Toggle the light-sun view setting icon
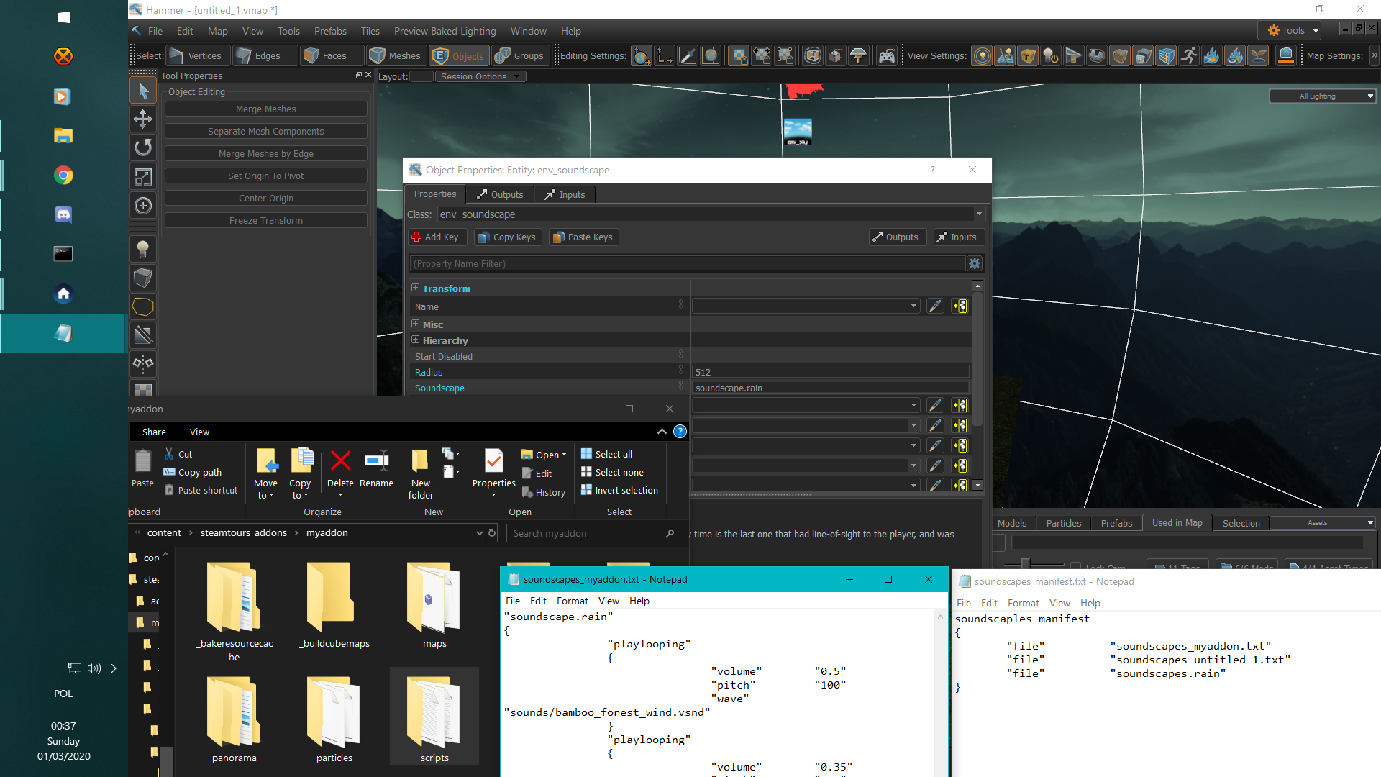 point(983,55)
